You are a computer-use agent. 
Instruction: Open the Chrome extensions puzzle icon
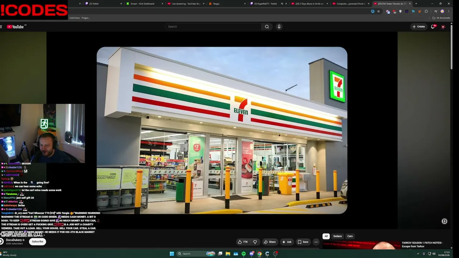[x=426, y=11]
